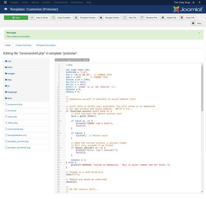Click the eye icon beside the Templates title
Screen dimensions: 206x199
point(6,9)
